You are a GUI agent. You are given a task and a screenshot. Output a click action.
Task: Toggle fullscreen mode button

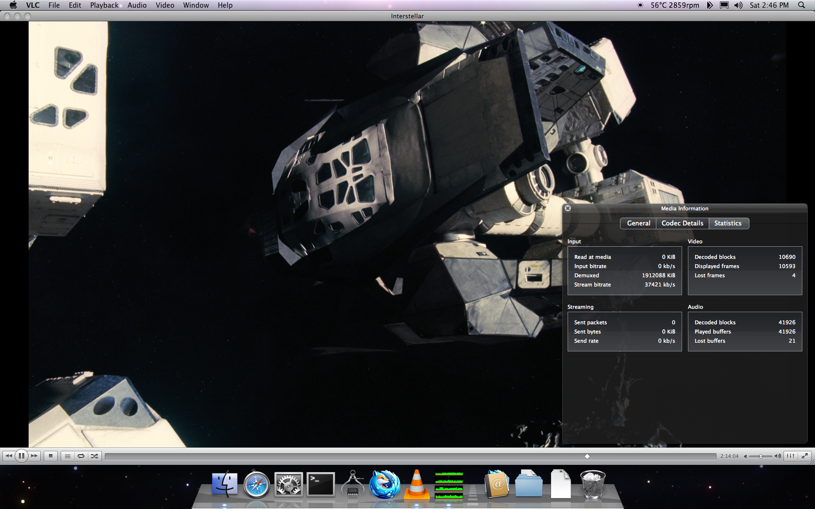click(805, 456)
